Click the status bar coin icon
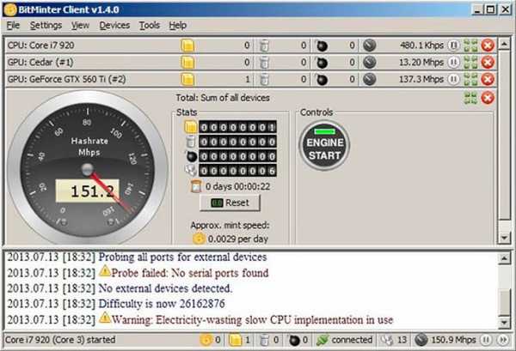 (x=206, y=340)
